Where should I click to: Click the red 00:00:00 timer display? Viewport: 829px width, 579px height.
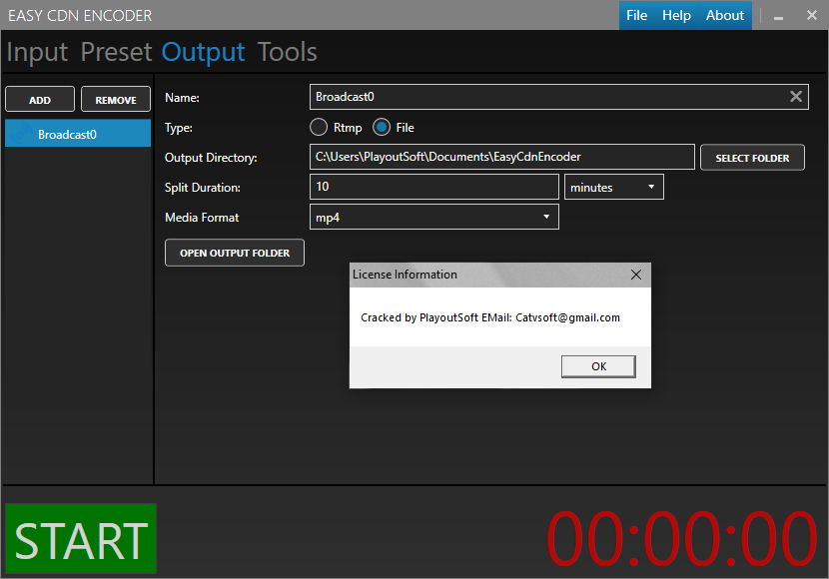pyautogui.click(x=682, y=539)
